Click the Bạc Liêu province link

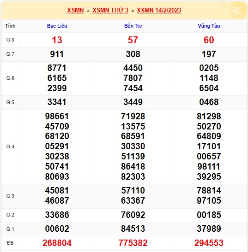coord(57,26)
